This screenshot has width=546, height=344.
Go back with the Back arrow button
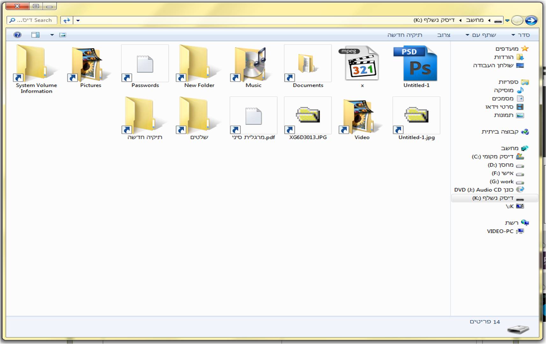[x=531, y=20]
